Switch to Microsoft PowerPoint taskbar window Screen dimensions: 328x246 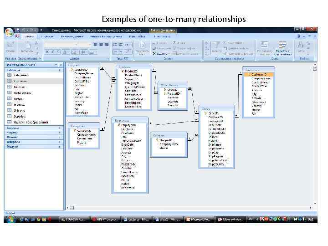(x=199, y=220)
